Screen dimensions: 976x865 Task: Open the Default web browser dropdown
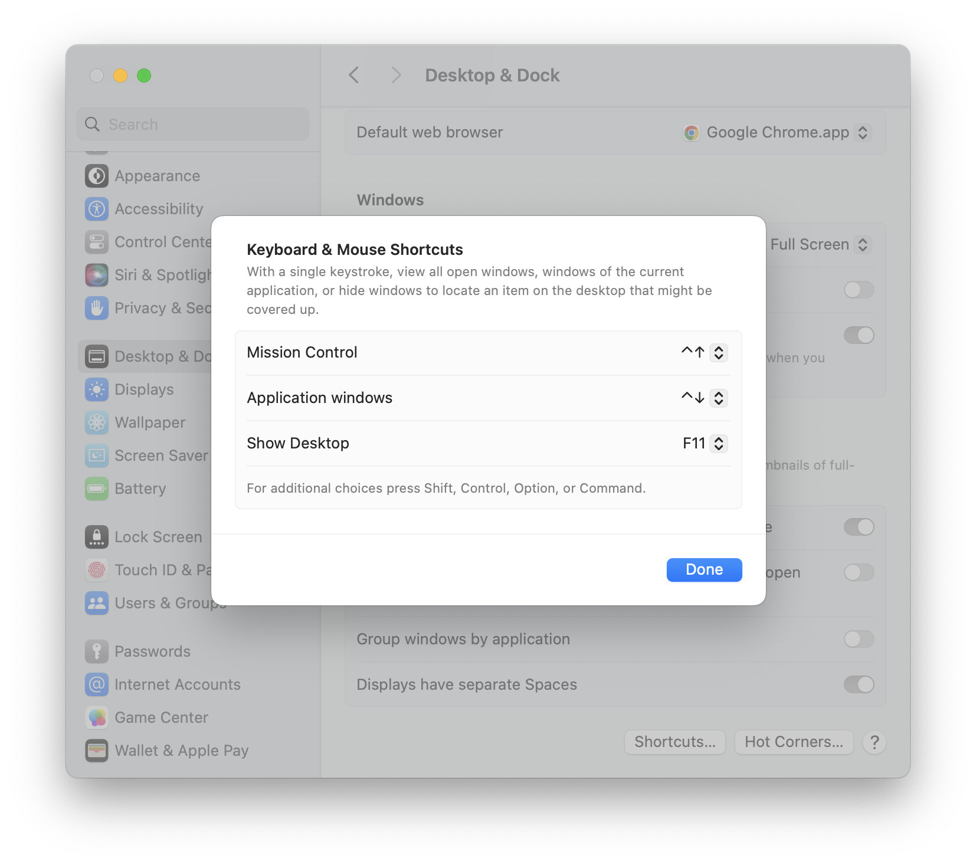(863, 133)
